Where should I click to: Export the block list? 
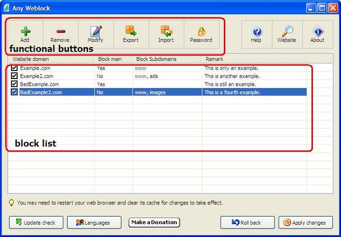(x=131, y=34)
